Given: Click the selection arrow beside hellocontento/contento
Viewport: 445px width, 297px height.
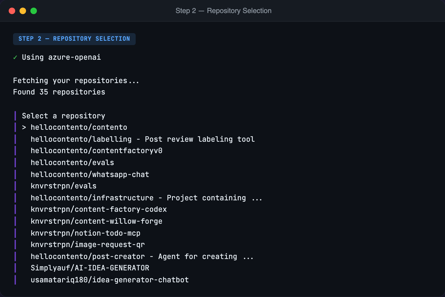Looking at the screenshot, I should [x=24, y=127].
